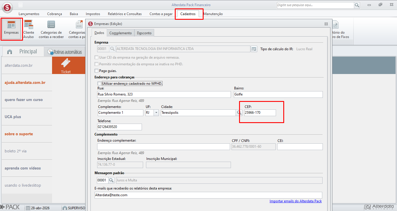Image resolution: width=397 pixels, height=211 pixels.
Task: Open 'usando o livedesktop' sidebar link
Action: click(x=23, y=185)
